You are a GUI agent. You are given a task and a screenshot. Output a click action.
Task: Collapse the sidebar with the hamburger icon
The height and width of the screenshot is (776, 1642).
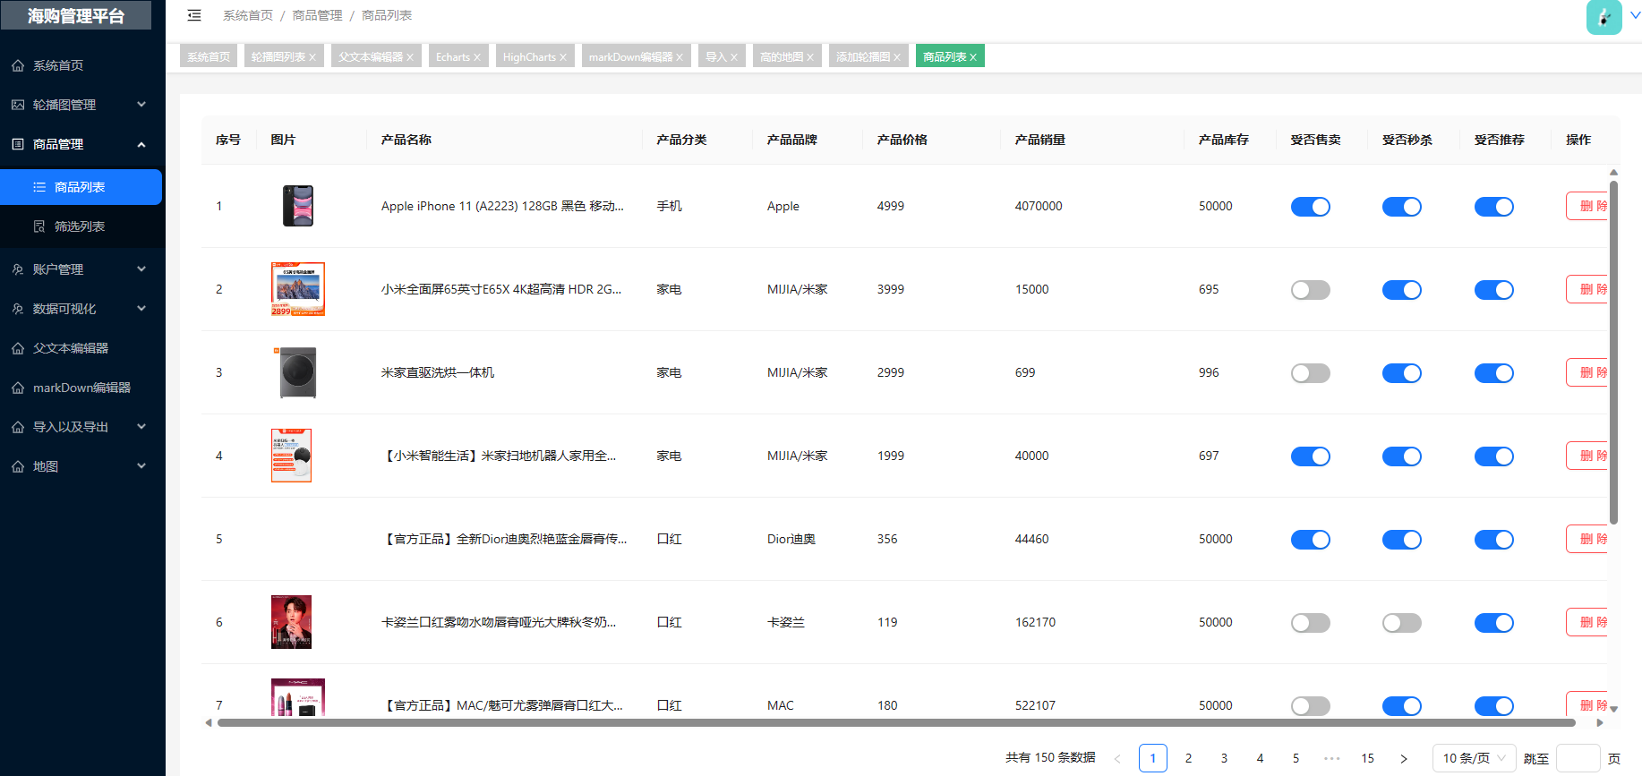[x=194, y=15]
